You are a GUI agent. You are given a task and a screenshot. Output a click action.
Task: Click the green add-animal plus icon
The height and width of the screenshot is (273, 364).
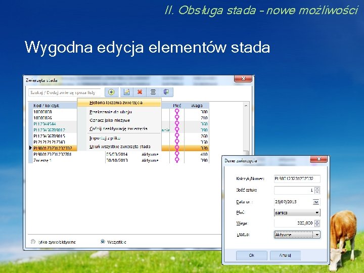(111, 92)
